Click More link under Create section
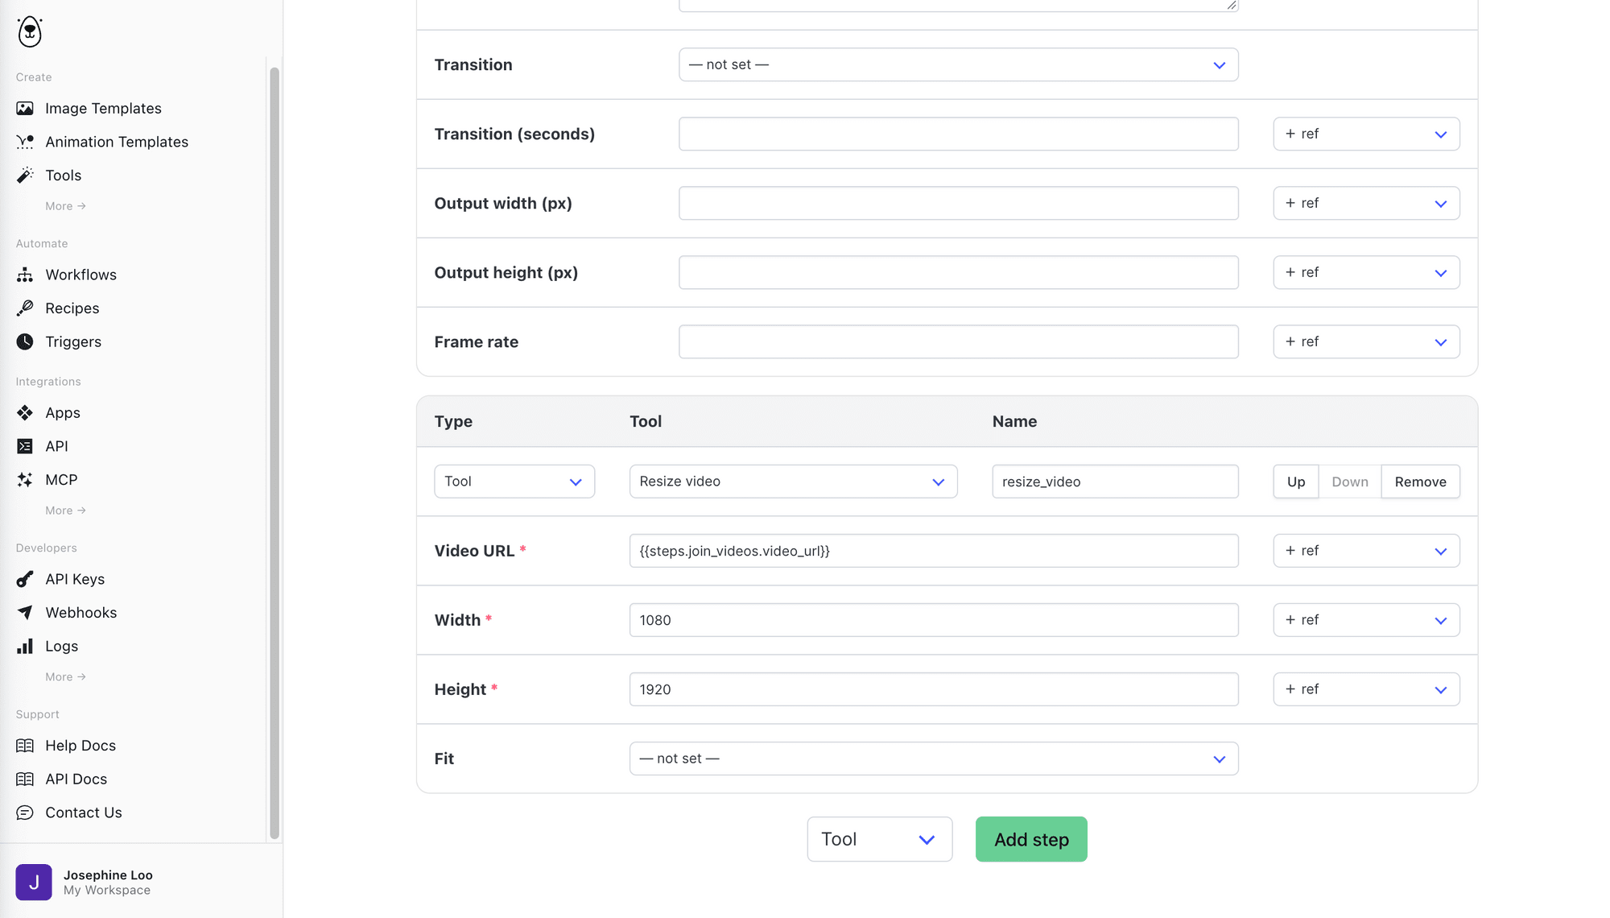 pyautogui.click(x=65, y=206)
